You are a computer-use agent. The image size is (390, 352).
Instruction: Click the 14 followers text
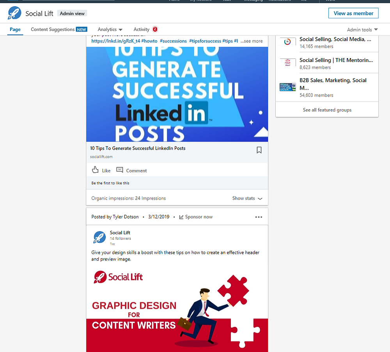121,239
